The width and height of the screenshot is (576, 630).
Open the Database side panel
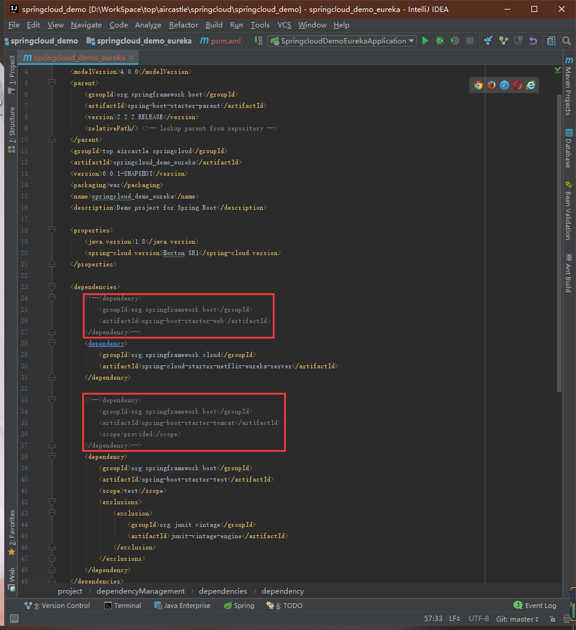click(x=569, y=148)
